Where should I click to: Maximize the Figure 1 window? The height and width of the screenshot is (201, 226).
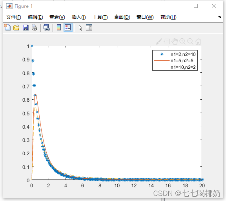(195, 6)
